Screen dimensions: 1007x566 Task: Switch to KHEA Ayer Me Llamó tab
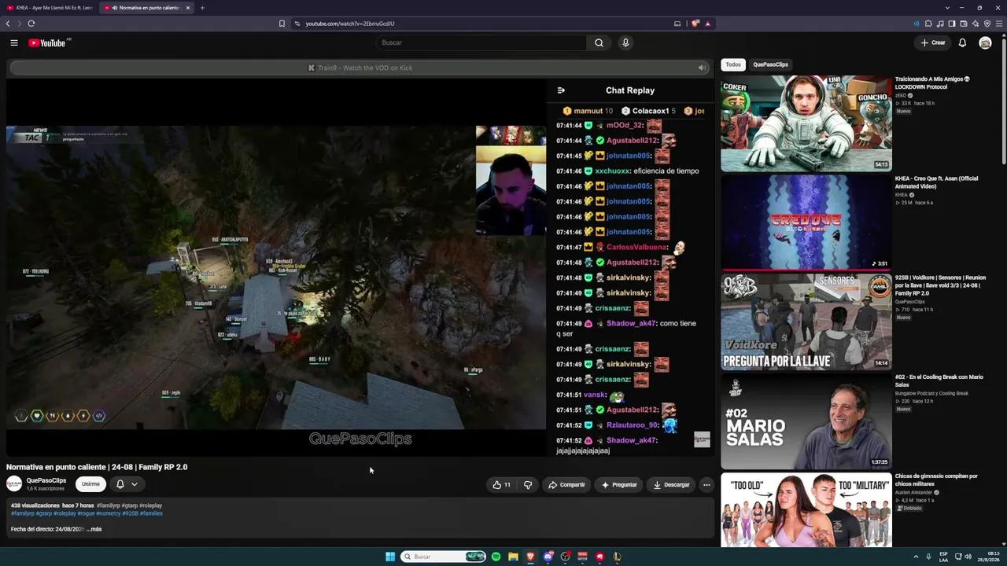pyautogui.click(x=50, y=8)
